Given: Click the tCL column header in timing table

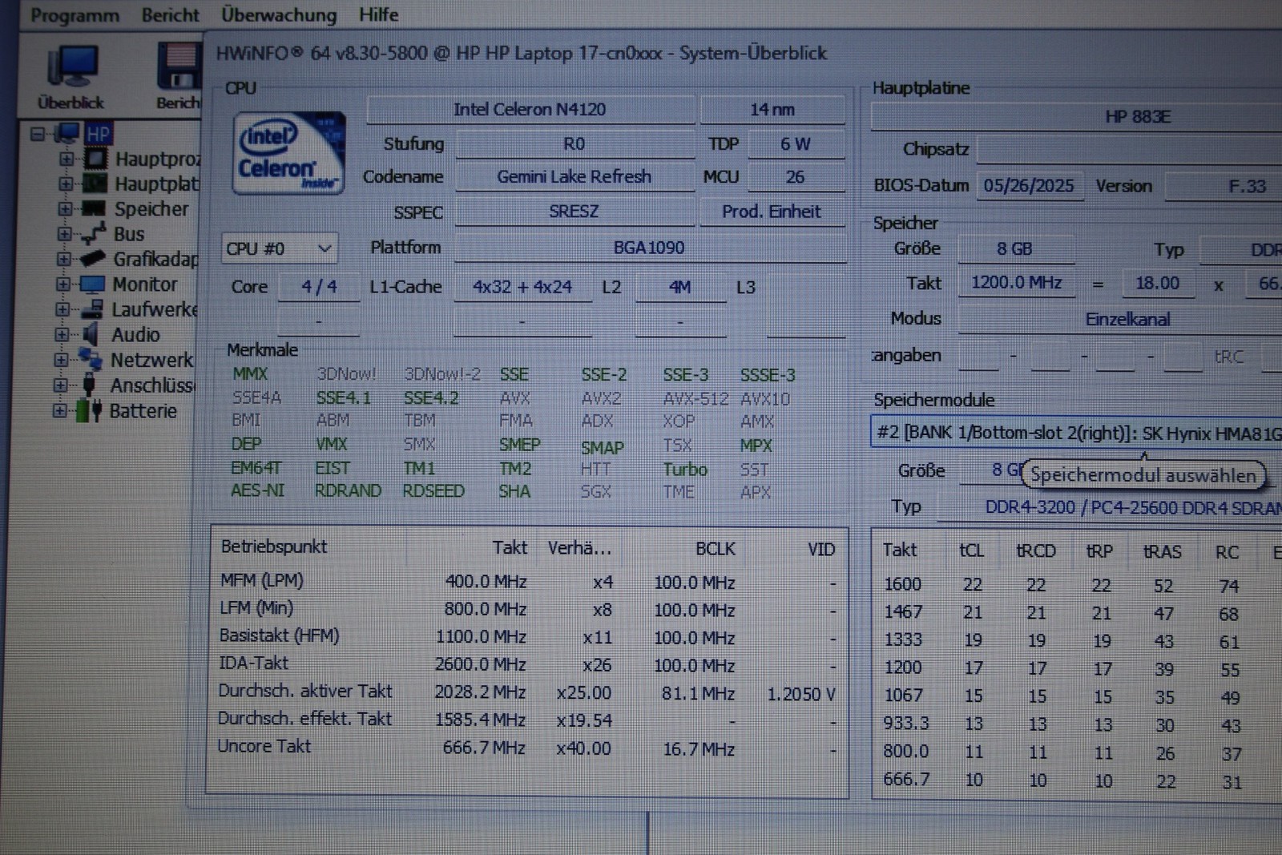Looking at the screenshot, I should (972, 551).
